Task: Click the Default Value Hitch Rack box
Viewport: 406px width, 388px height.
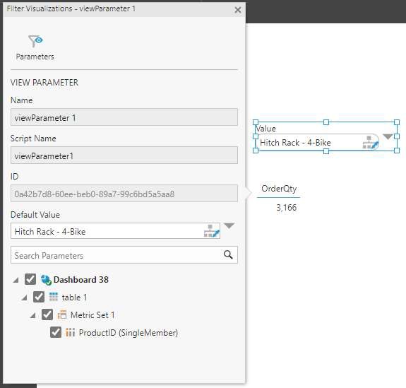Action: 115,231
